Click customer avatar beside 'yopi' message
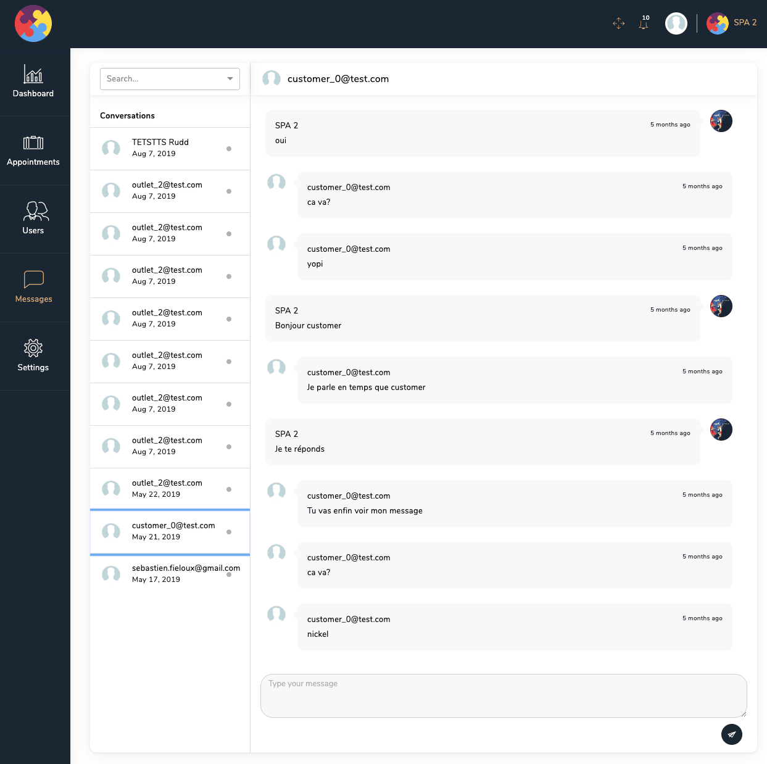 click(x=276, y=244)
